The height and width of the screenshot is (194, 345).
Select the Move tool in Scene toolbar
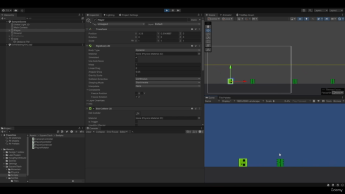coord(208,30)
